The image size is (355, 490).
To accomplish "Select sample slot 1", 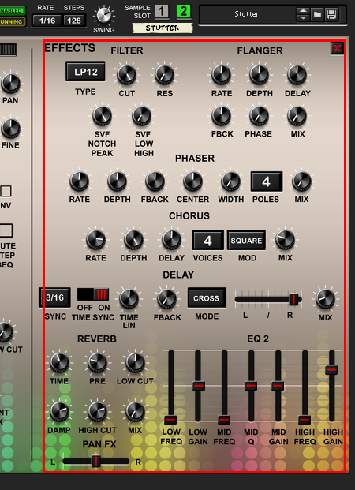I will 162,12.
